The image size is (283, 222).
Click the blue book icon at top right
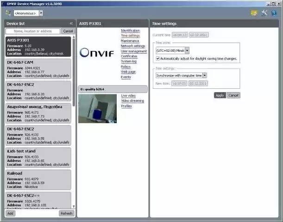(x=275, y=13)
